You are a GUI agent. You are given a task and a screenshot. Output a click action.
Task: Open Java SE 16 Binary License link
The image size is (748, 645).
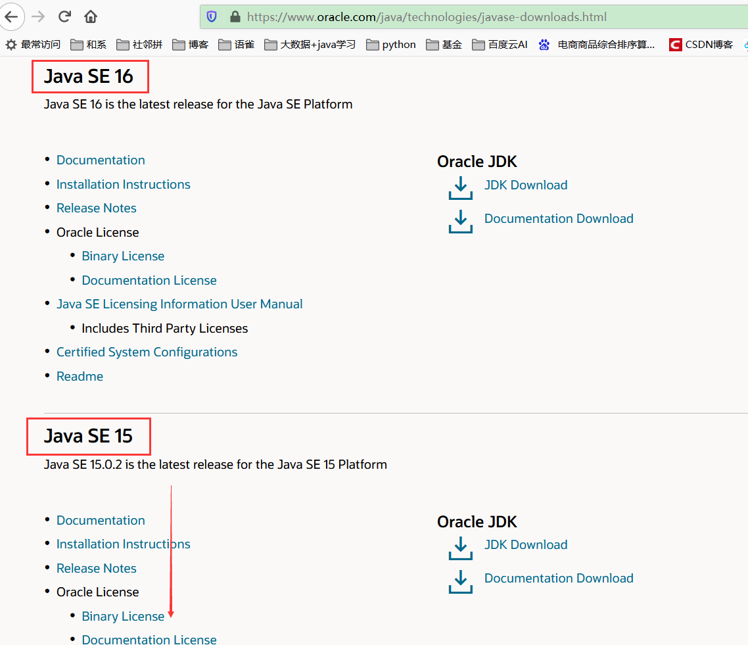click(x=123, y=256)
